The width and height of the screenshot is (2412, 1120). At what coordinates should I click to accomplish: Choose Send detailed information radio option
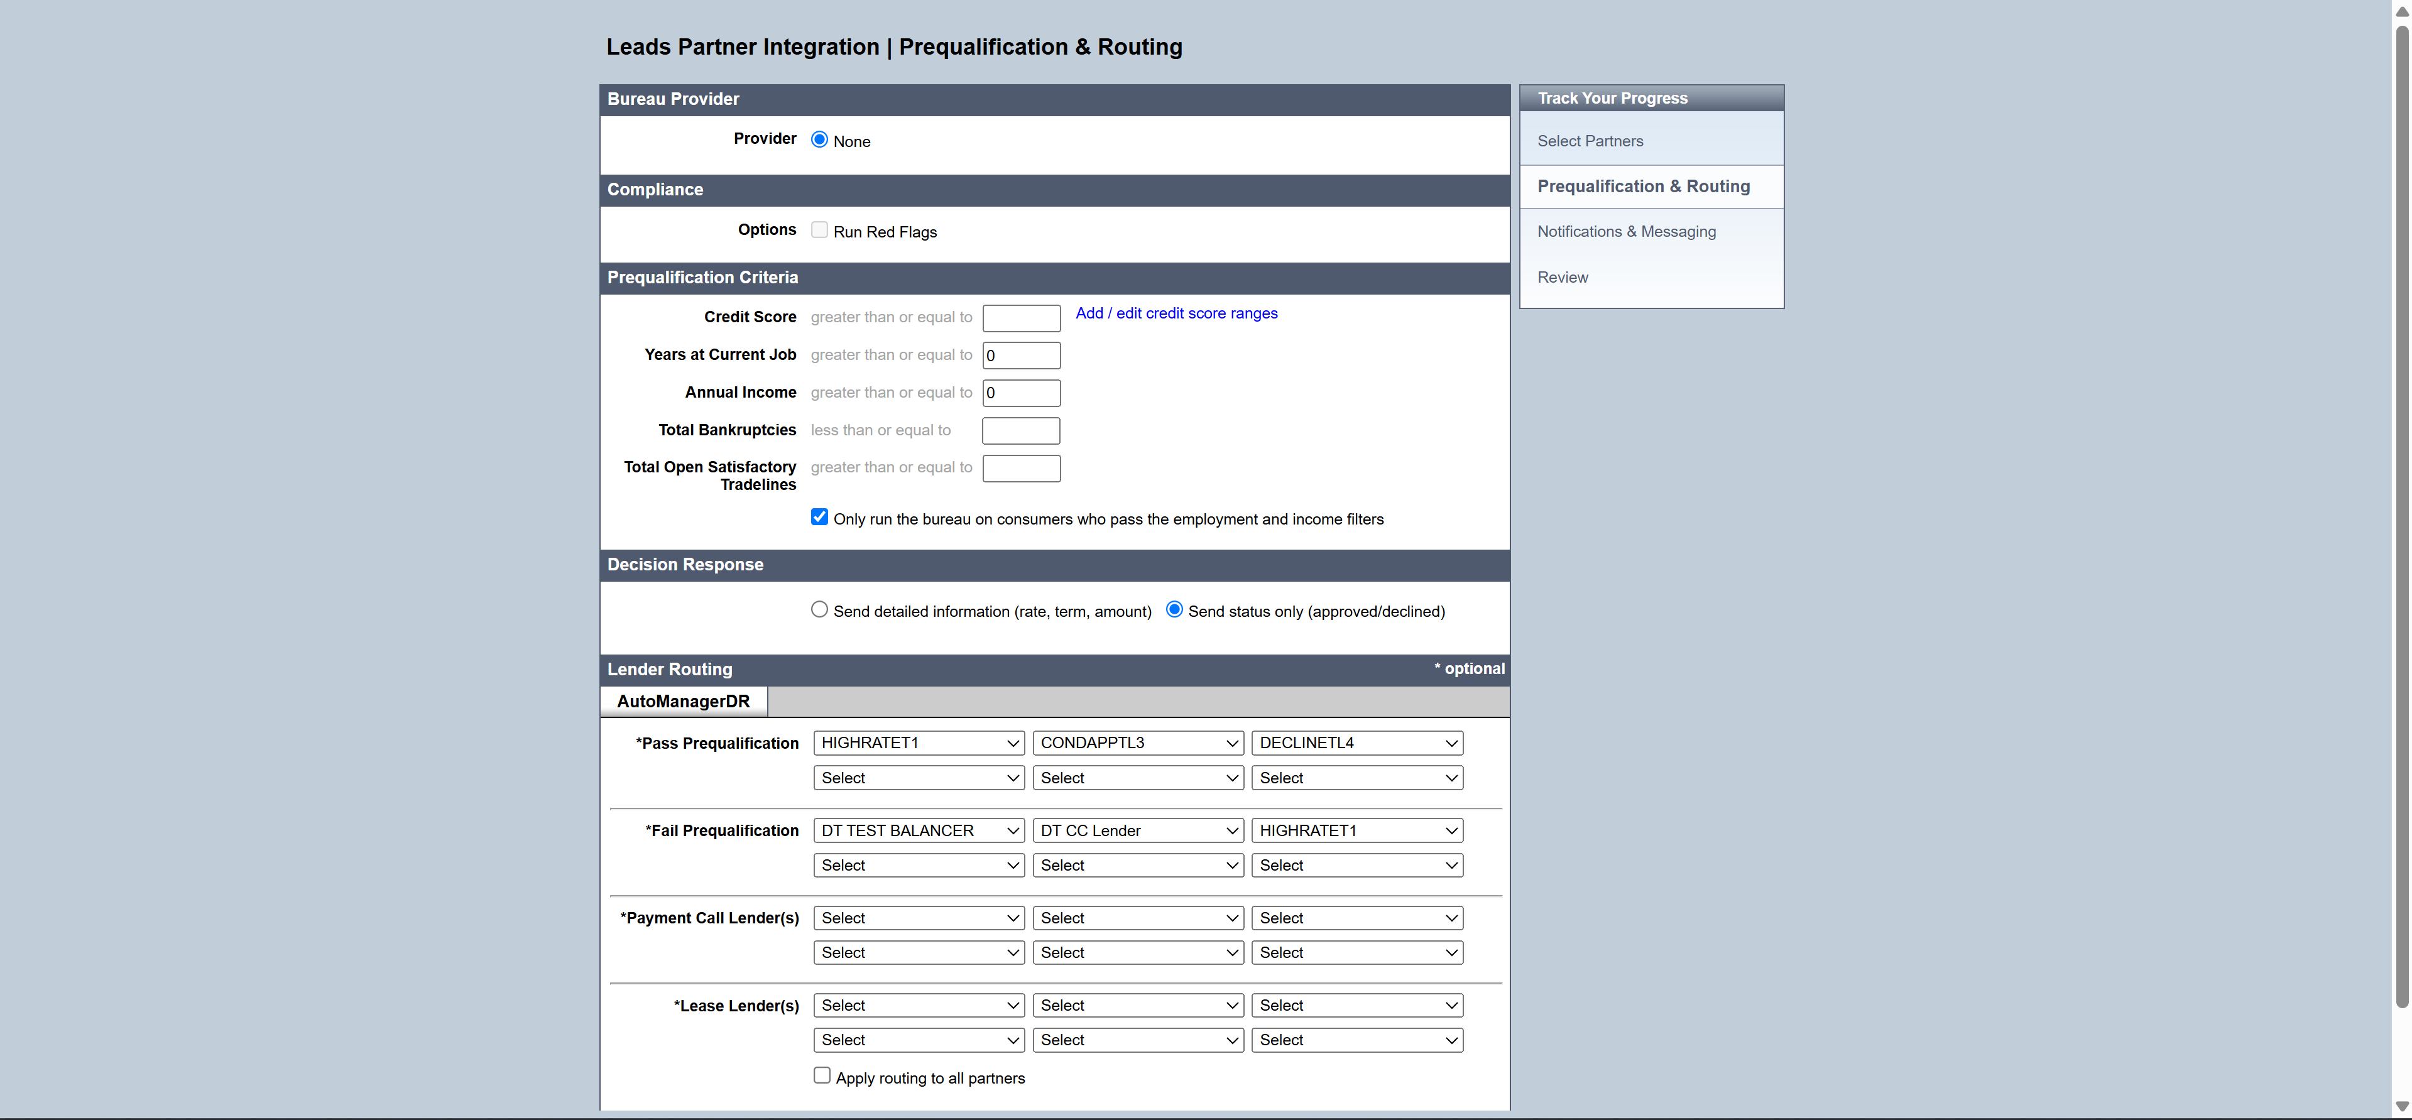point(819,610)
